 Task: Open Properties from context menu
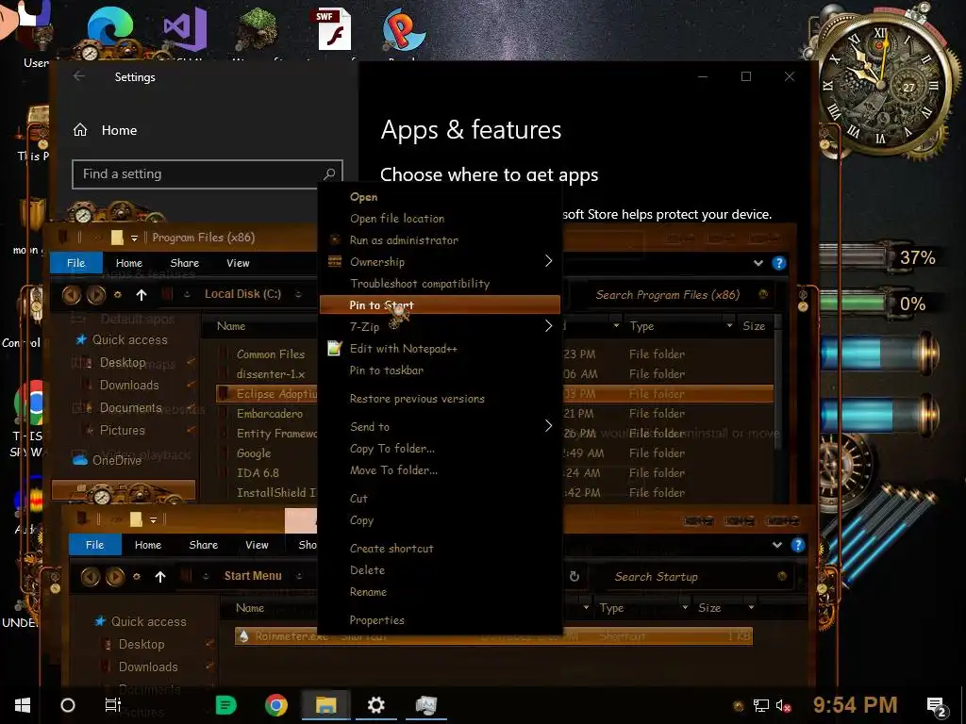click(x=376, y=620)
